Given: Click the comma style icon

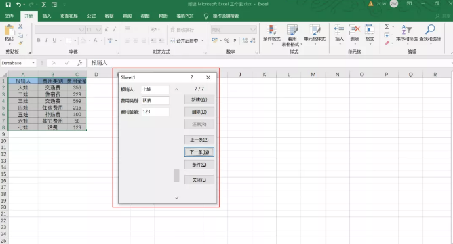Looking at the screenshot, I should click(235, 41).
